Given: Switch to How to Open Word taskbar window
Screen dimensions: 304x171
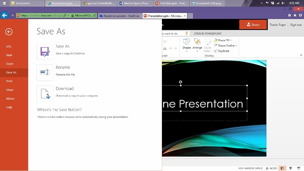Looking at the screenshot, I should pos(135,3).
